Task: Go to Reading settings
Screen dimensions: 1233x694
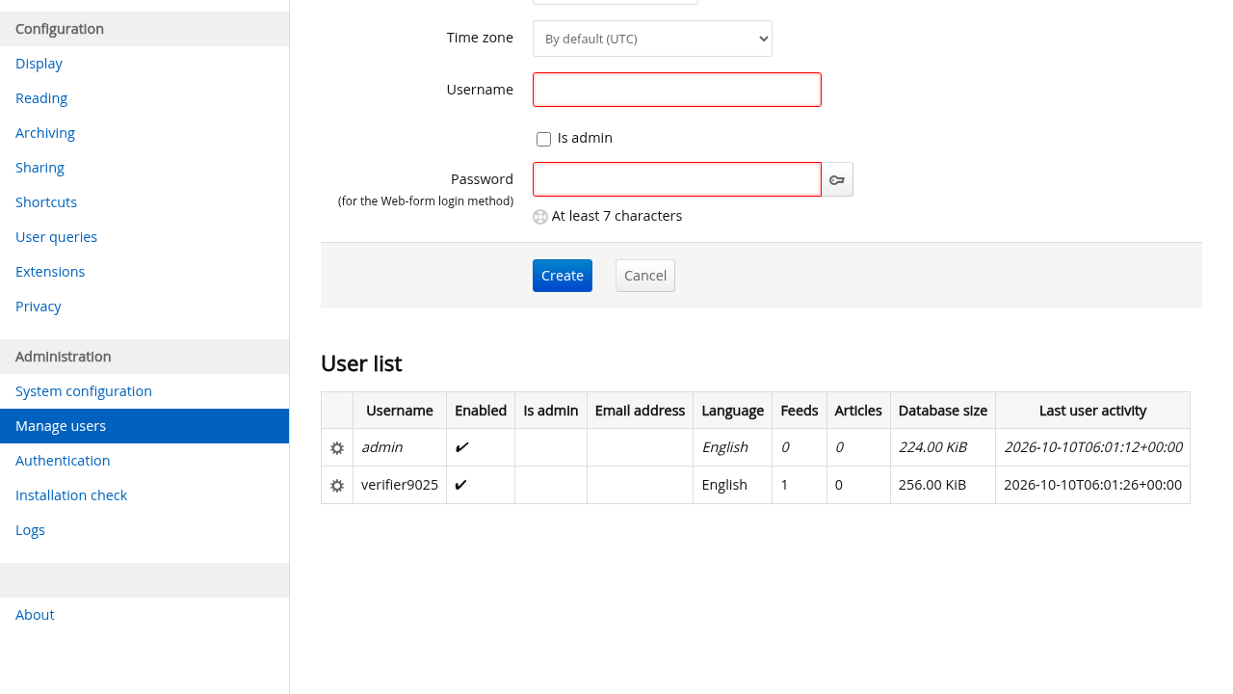Action: tap(41, 98)
